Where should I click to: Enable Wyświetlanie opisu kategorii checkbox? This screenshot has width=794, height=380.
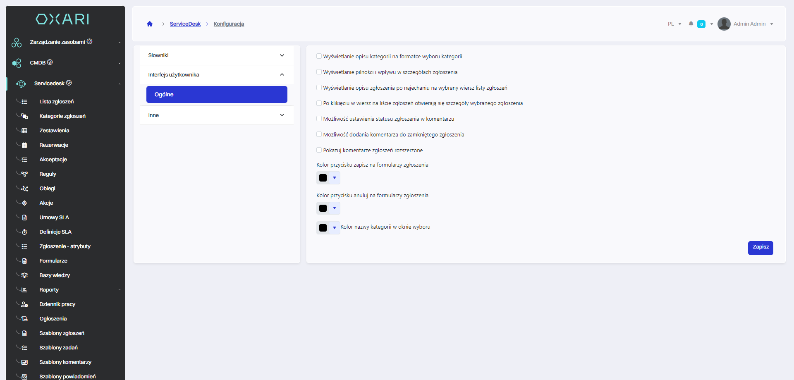pyautogui.click(x=319, y=56)
